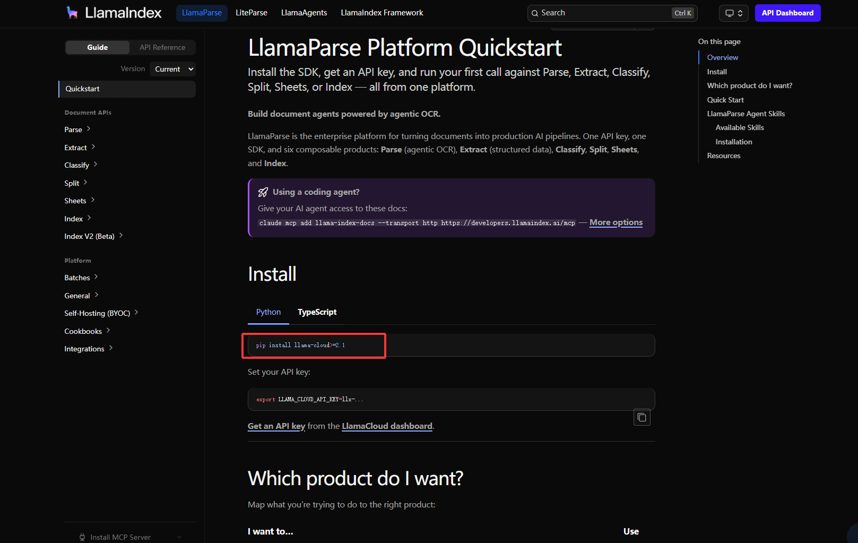Click the copy icon near API key code
The width and height of the screenshot is (858, 543).
[x=642, y=417]
